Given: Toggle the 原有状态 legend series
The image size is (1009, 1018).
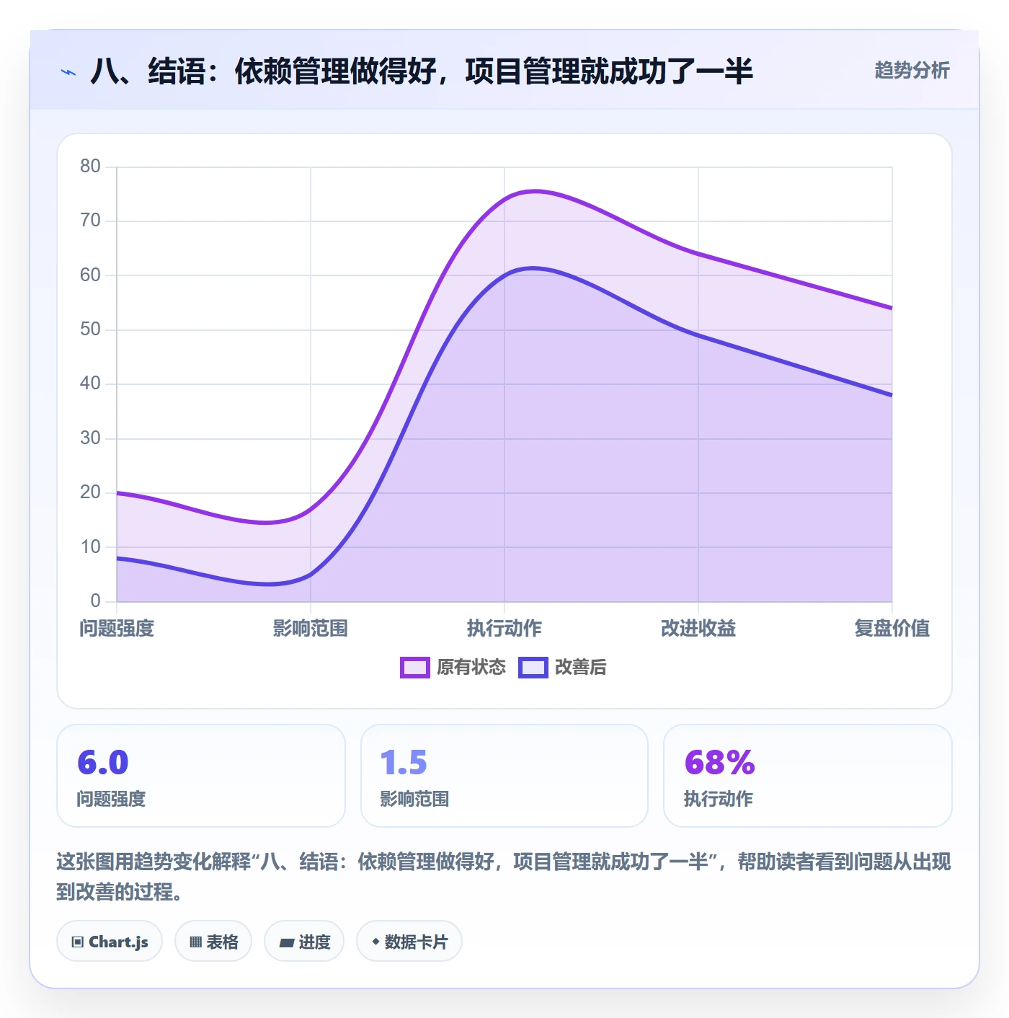Looking at the screenshot, I should tap(453, 667).
